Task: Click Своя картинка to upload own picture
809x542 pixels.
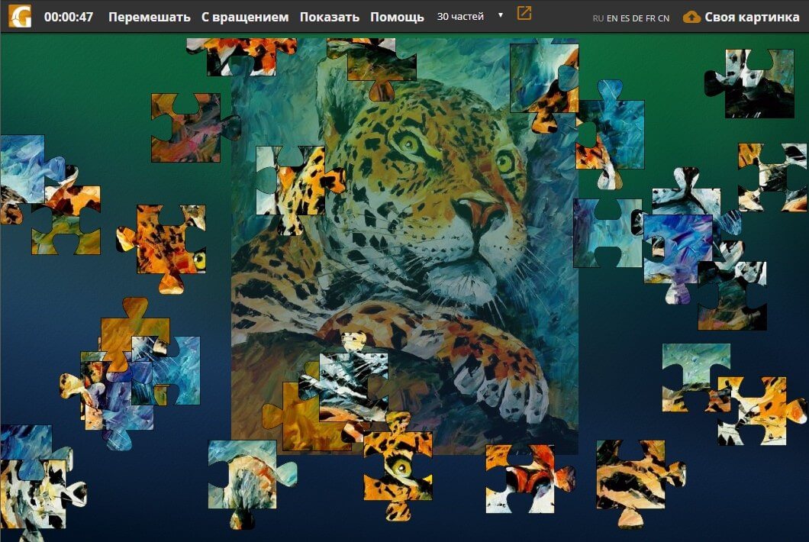Action: [x=752, y=17]
